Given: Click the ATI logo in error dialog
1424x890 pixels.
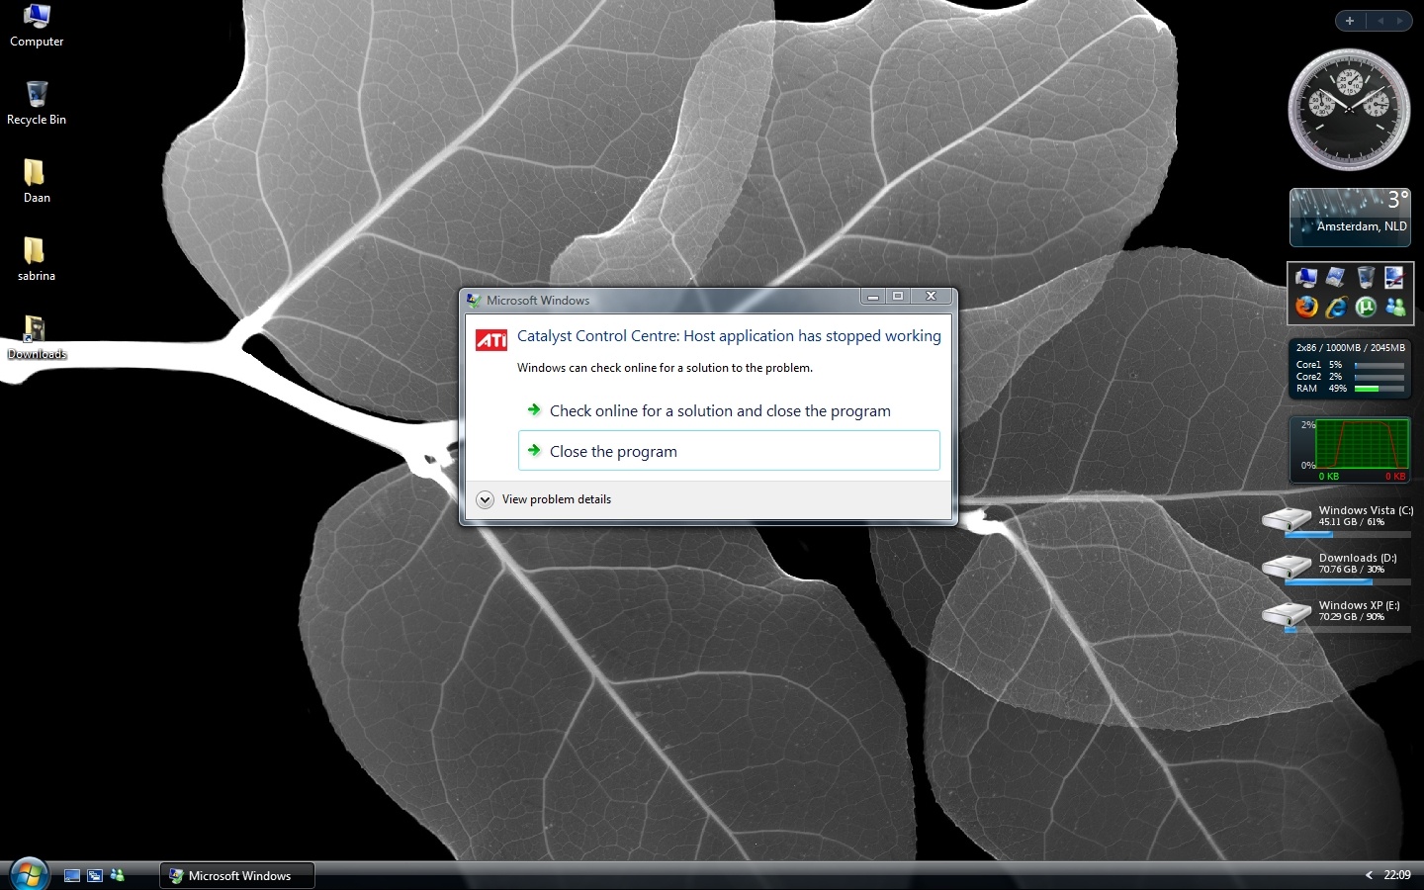Looking at the screenshot, I should pos(491,340).
